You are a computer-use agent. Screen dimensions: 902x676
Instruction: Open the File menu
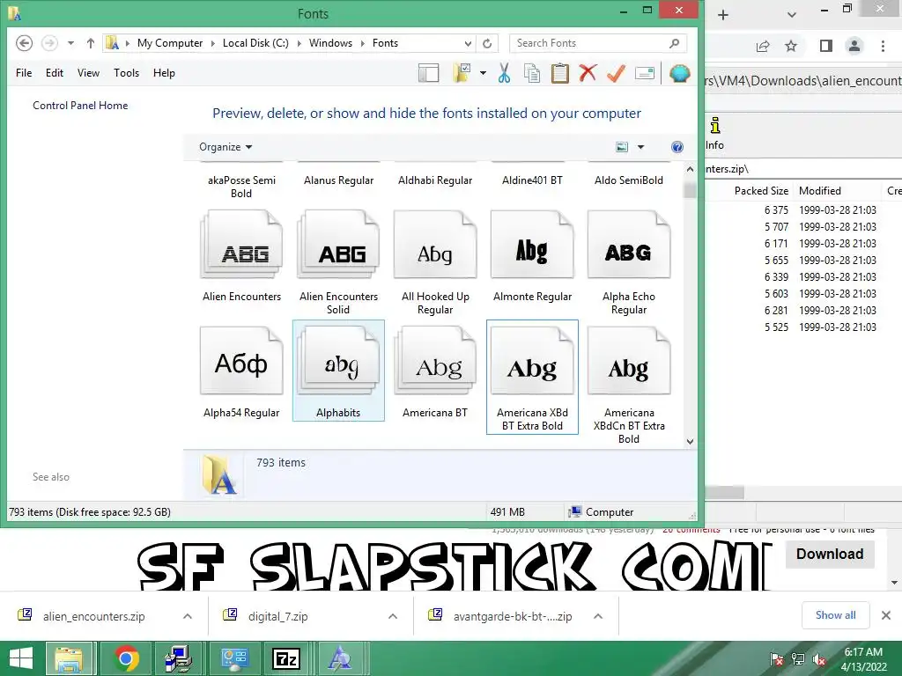(x=24, y=73)
